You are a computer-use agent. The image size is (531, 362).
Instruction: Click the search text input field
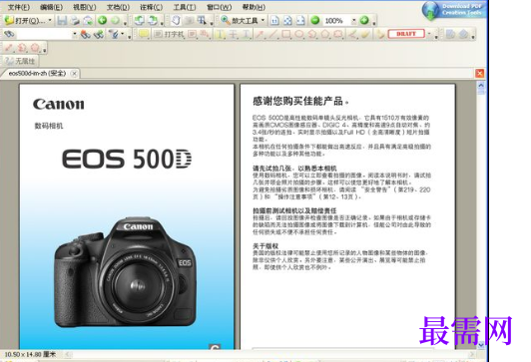(44, 34)
